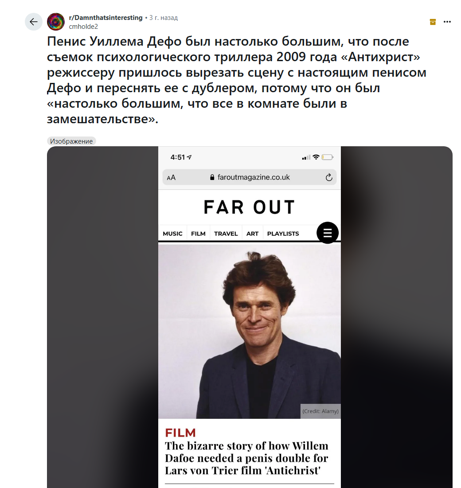The image size is (461, 488).
Task: Select the TRAVEL navigation tab
Action: coord(226,234)
